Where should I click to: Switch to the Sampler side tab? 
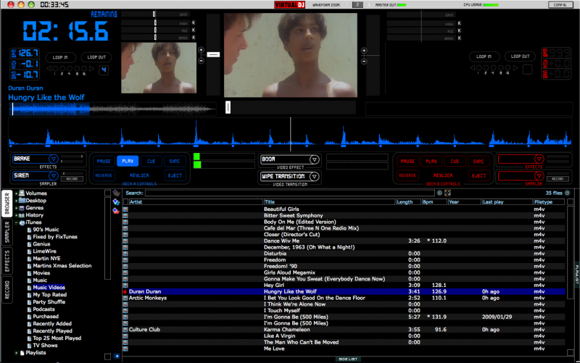coord(7,233)
